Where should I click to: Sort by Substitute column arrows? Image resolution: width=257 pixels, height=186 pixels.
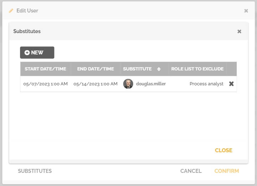(x=158, y=69)
